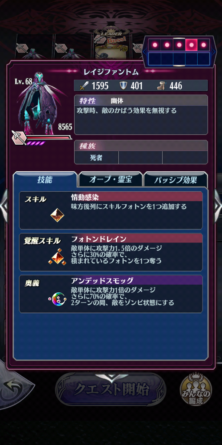
Task: Switch to the オーブ・霊宝 tab
Action: pos(111,179)
